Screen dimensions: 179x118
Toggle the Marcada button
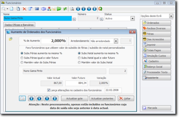click(x=157, y=108)
